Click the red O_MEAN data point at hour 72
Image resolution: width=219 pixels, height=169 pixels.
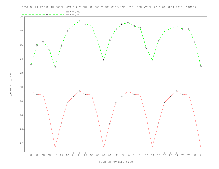[176, 91]
